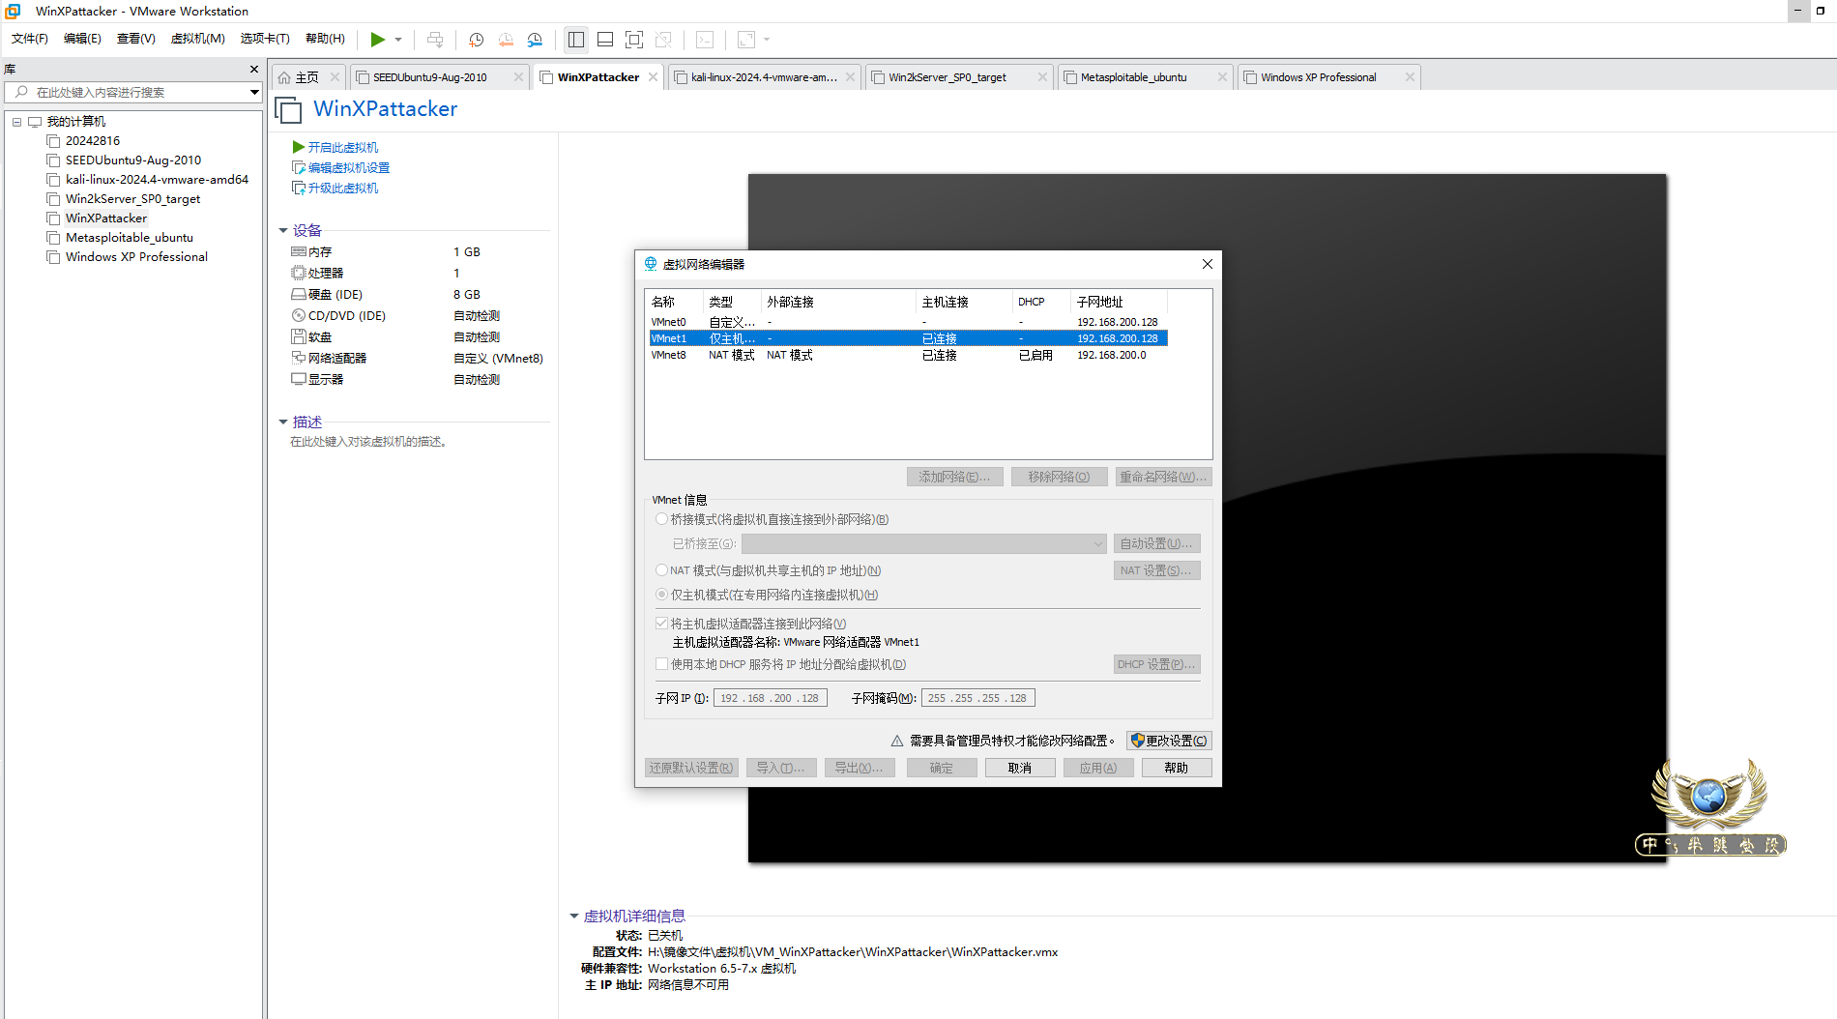Enter full screen mode via toolbar icon

point(634,40)
